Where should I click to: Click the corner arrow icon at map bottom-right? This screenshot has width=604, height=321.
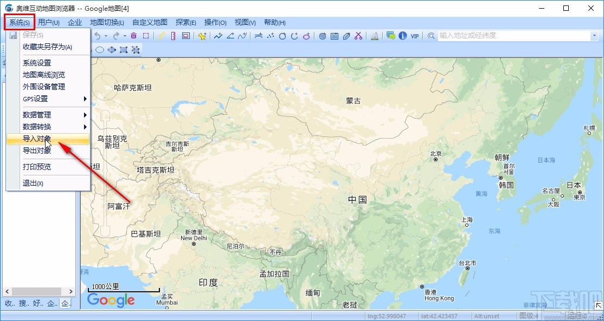click(x=598, y=305)
